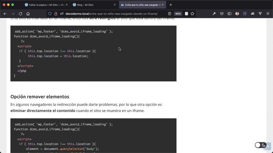
Task: Reset the 90% zoom level
Action: [178, 14]
